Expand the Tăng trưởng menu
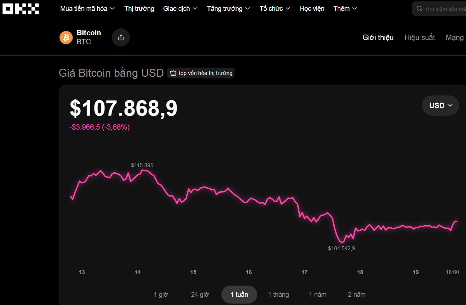 pos(228,9)
